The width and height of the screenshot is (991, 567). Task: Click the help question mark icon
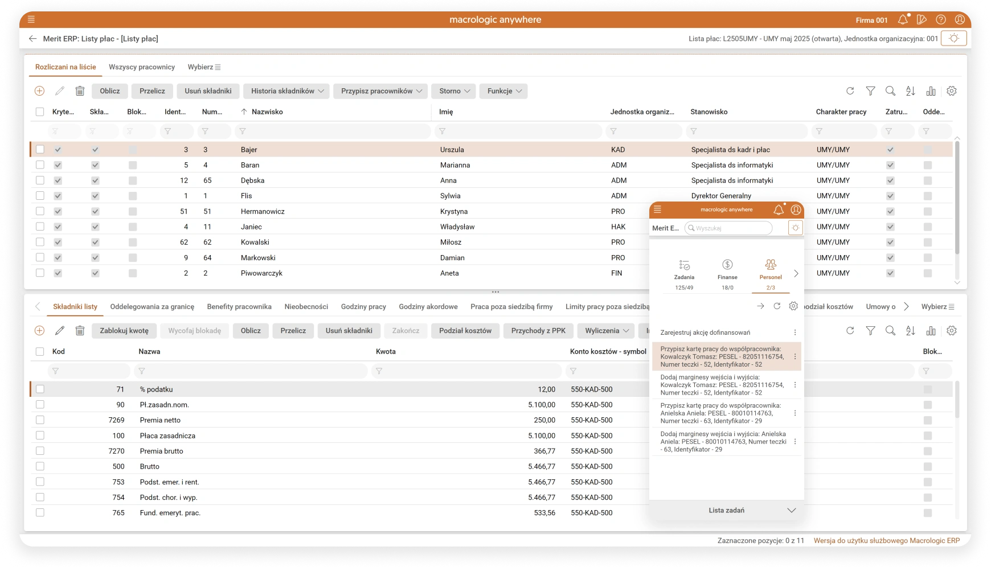point(941,20)
